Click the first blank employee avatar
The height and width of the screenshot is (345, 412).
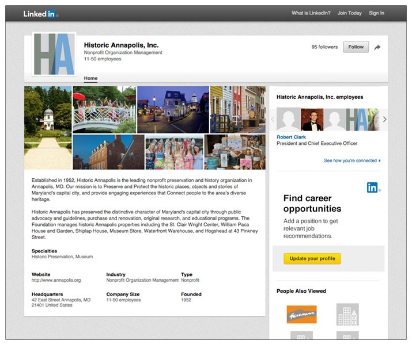click(289, 120)
